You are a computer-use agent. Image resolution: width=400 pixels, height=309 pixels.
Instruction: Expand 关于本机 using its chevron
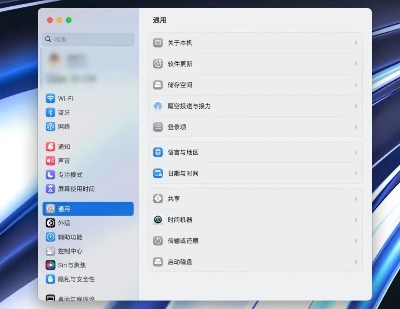[355, 43]
